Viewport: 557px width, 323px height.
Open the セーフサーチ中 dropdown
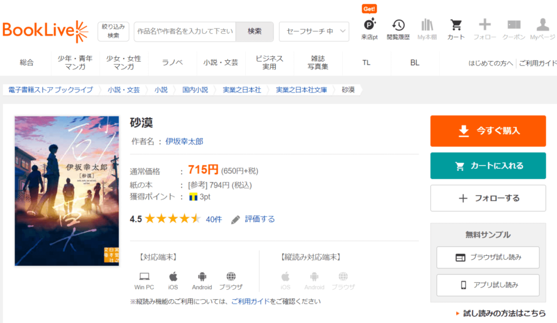pos(314,31)
